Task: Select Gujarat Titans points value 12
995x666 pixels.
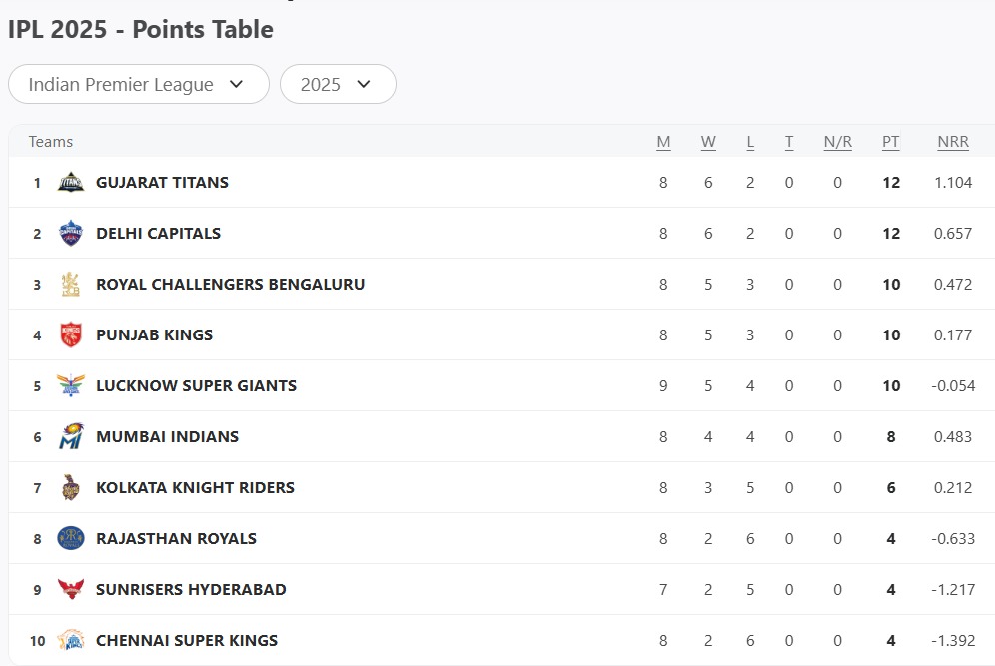Action: [891, 182]
